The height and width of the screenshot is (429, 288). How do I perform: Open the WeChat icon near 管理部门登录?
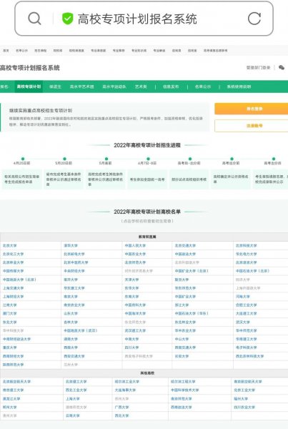pos(282,68)
